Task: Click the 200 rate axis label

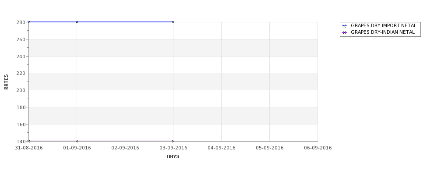Action: [x=21, y=90]
